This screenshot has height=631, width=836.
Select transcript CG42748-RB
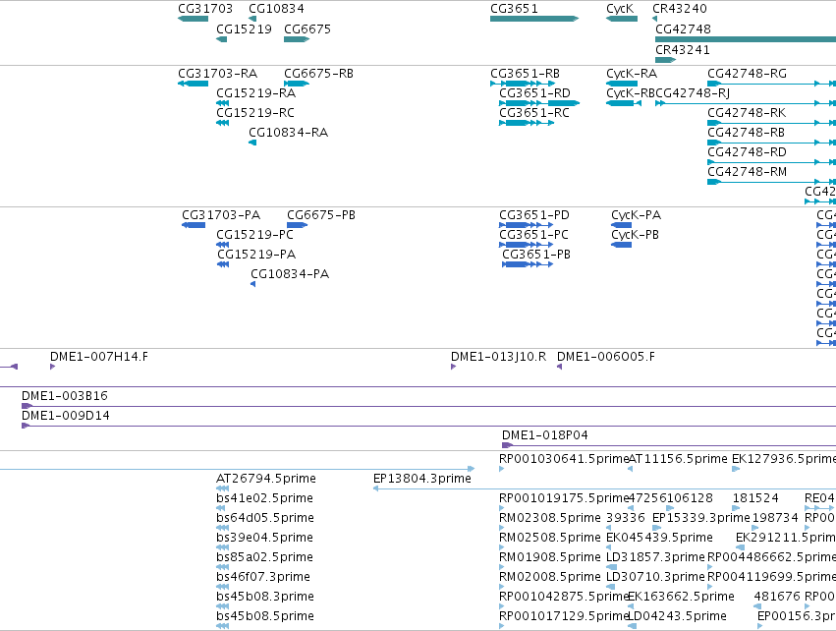771,143
